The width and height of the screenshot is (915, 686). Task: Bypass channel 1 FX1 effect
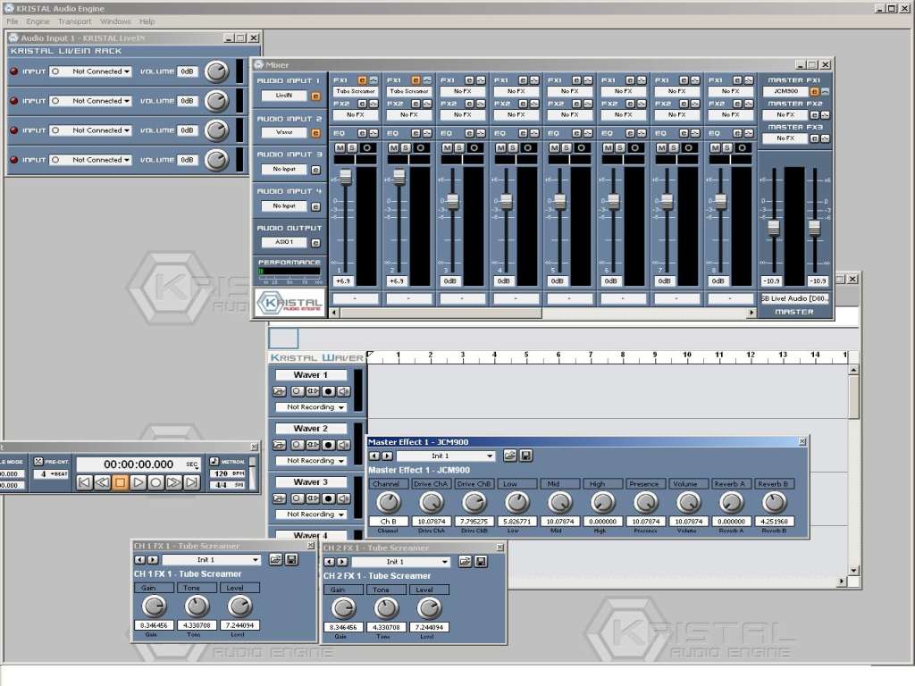click(x=373, y=79)
